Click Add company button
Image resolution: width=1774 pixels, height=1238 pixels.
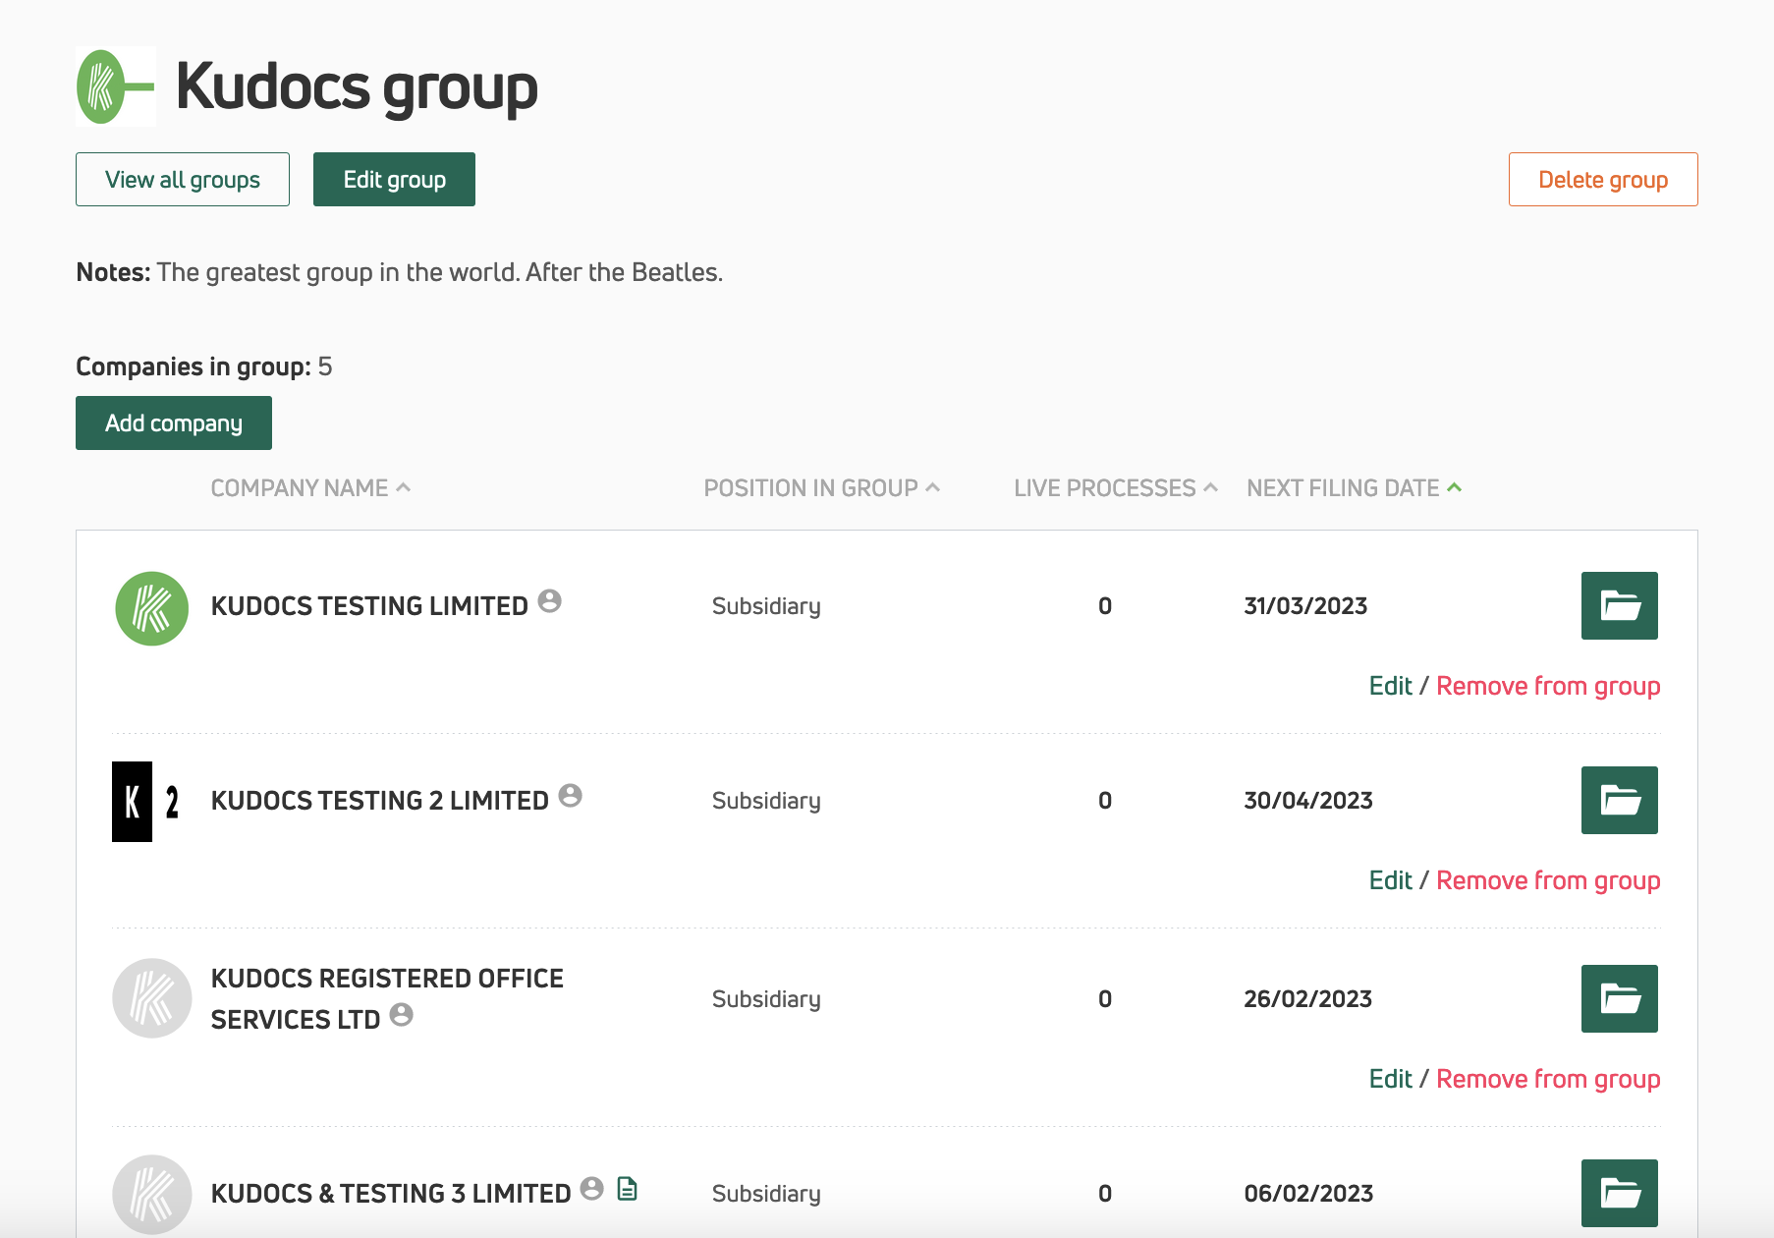[x=174, y=422]
